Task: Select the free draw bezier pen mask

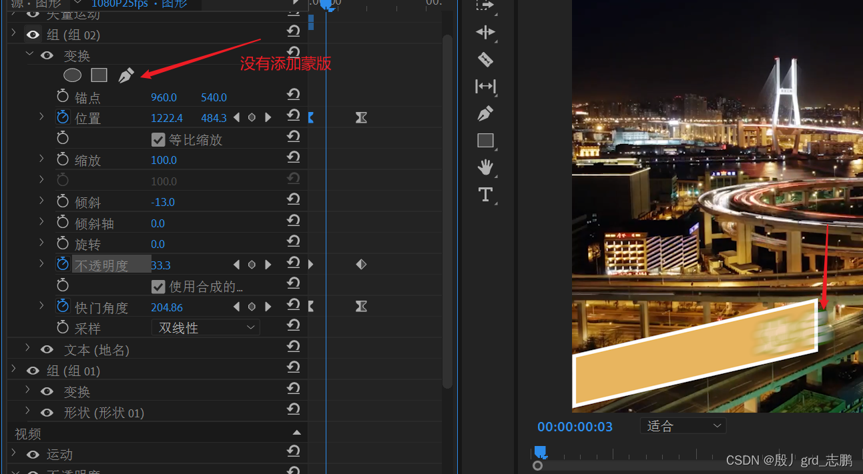Action: 126,75
